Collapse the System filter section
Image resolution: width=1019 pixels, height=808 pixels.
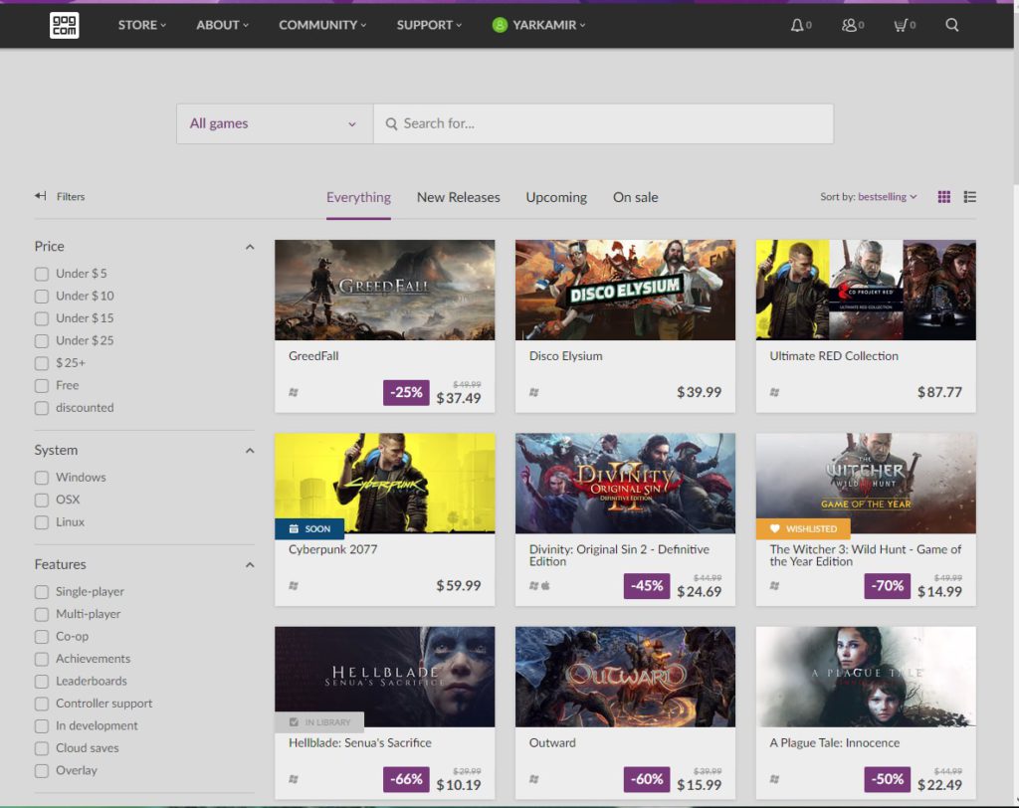pos(250,451)
